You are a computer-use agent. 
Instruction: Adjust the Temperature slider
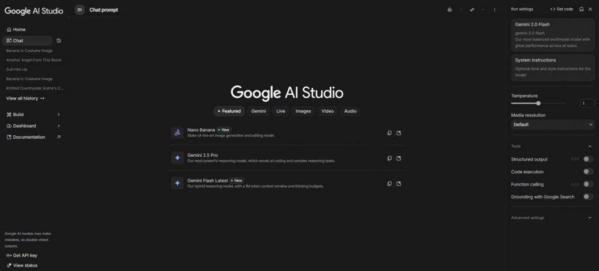pos(538,103)
